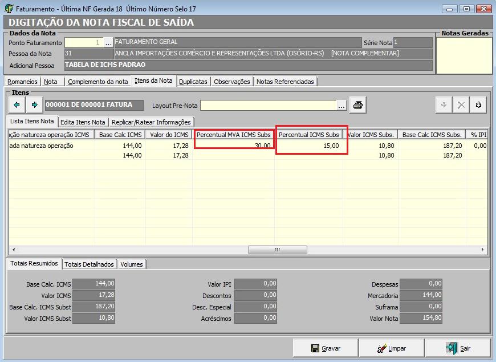Viewport: 496px width, 362px height.
Task: Open Layout Pre-Nota lookup ellipsis button
Action: [x=341, y=105]
